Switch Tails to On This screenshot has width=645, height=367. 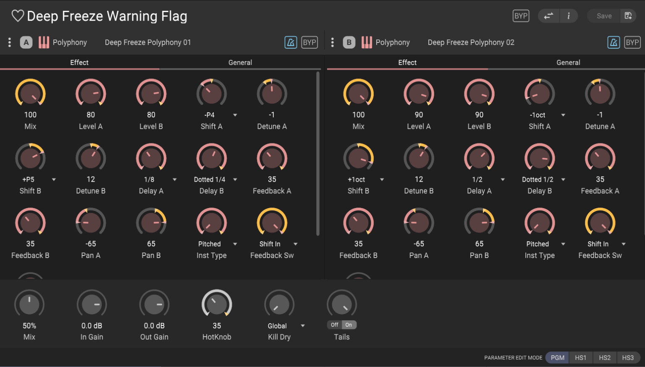click(349, 325)
